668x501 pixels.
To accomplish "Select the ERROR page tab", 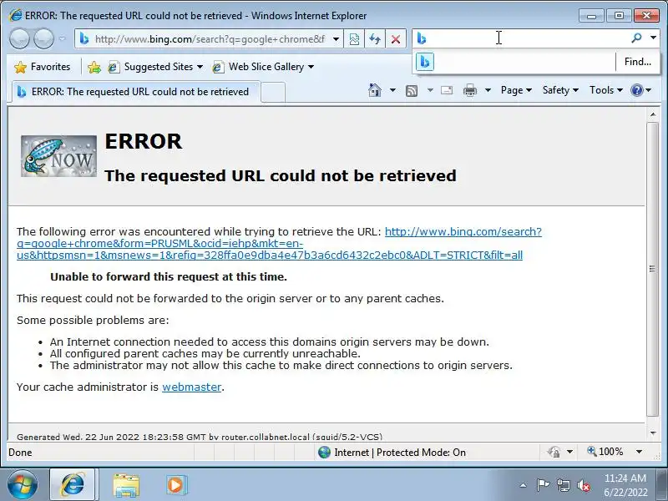I will [x=136, y=92].
